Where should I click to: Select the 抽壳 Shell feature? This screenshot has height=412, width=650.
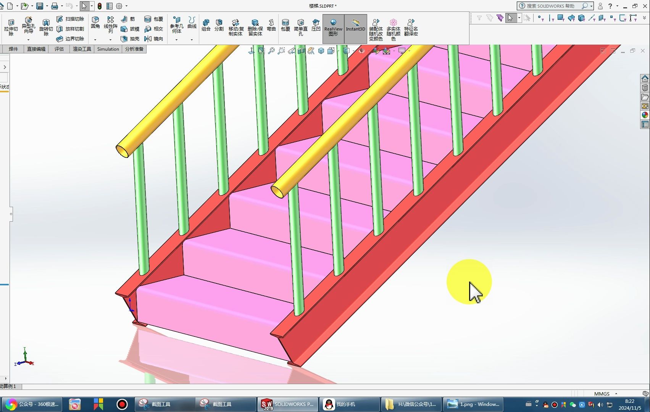(130, 39)
